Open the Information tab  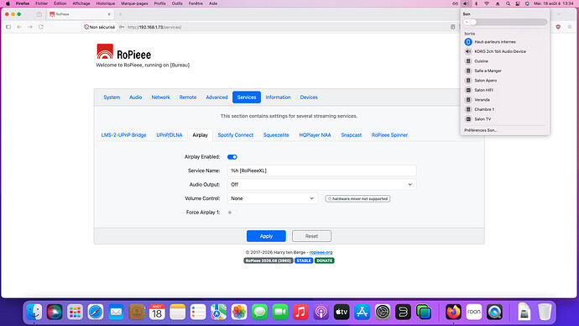[x=278, y=97]
